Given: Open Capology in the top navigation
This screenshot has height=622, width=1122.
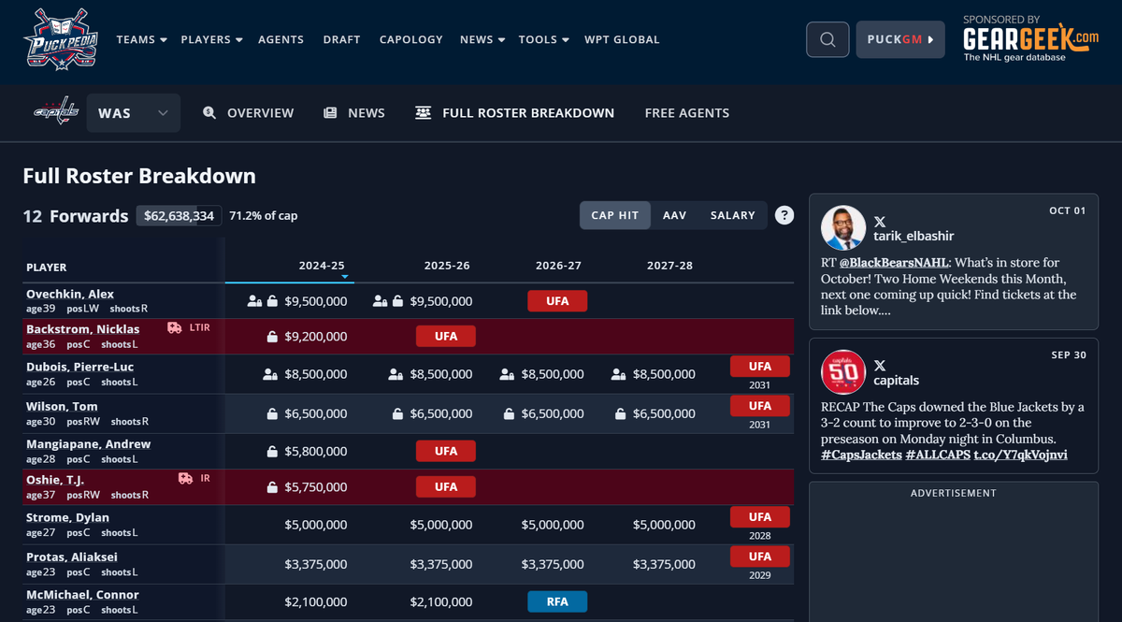Looking at the screenshot, I should (x=411, y=39).
